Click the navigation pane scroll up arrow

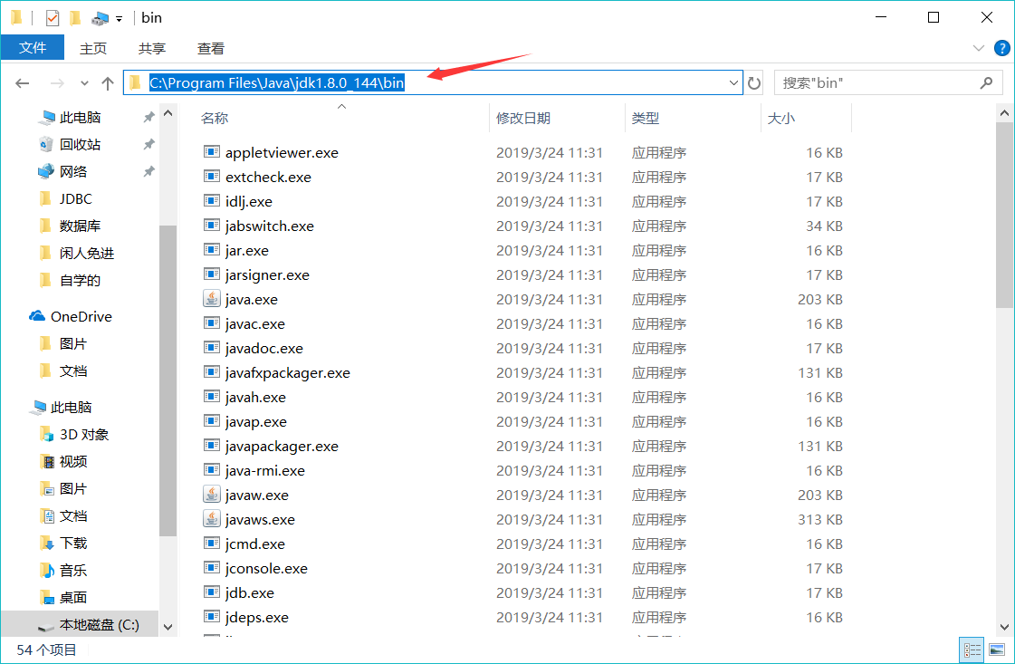168,112
